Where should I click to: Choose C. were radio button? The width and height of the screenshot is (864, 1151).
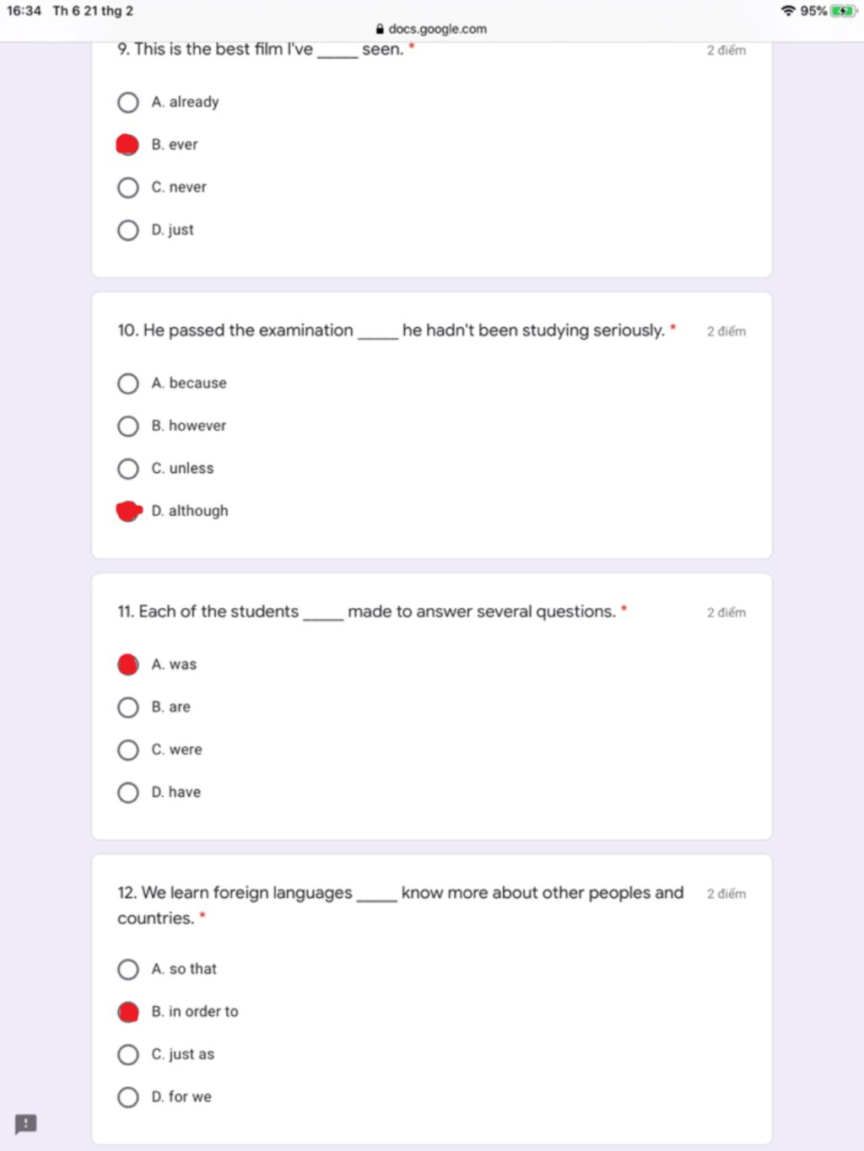pyautogui.click(x=128, y=750)
